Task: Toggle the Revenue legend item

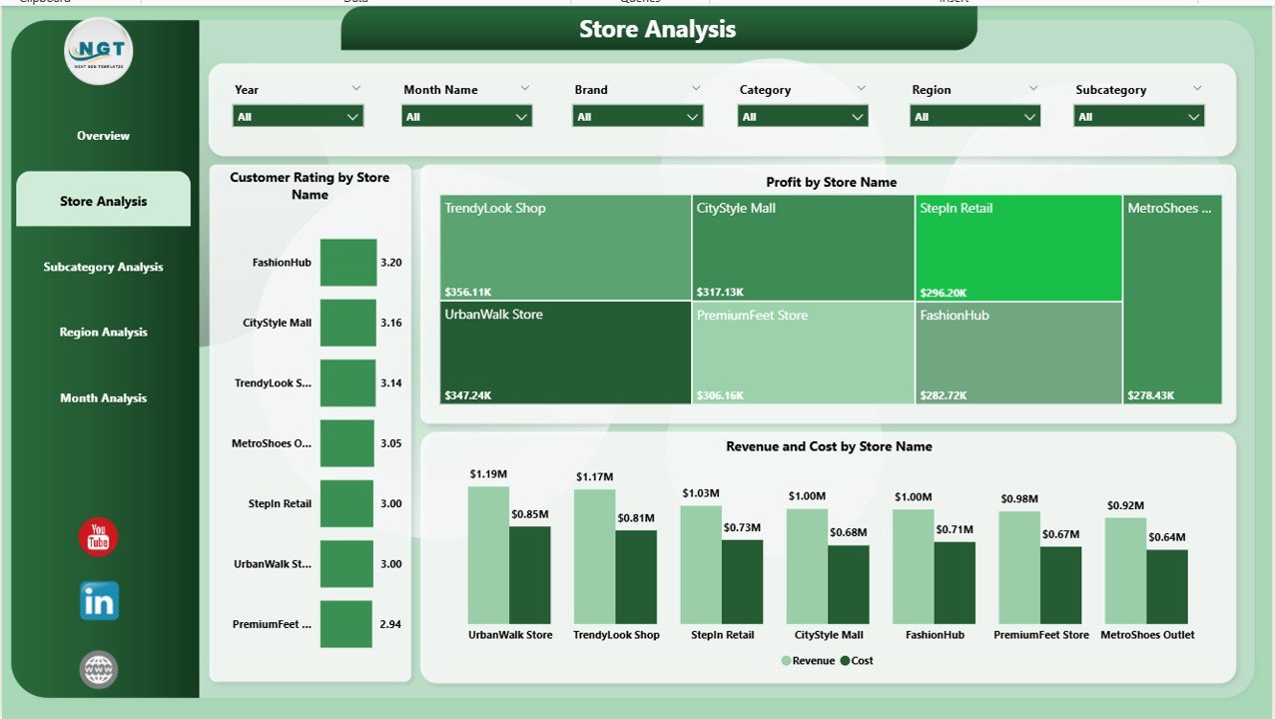Action: 808,660
